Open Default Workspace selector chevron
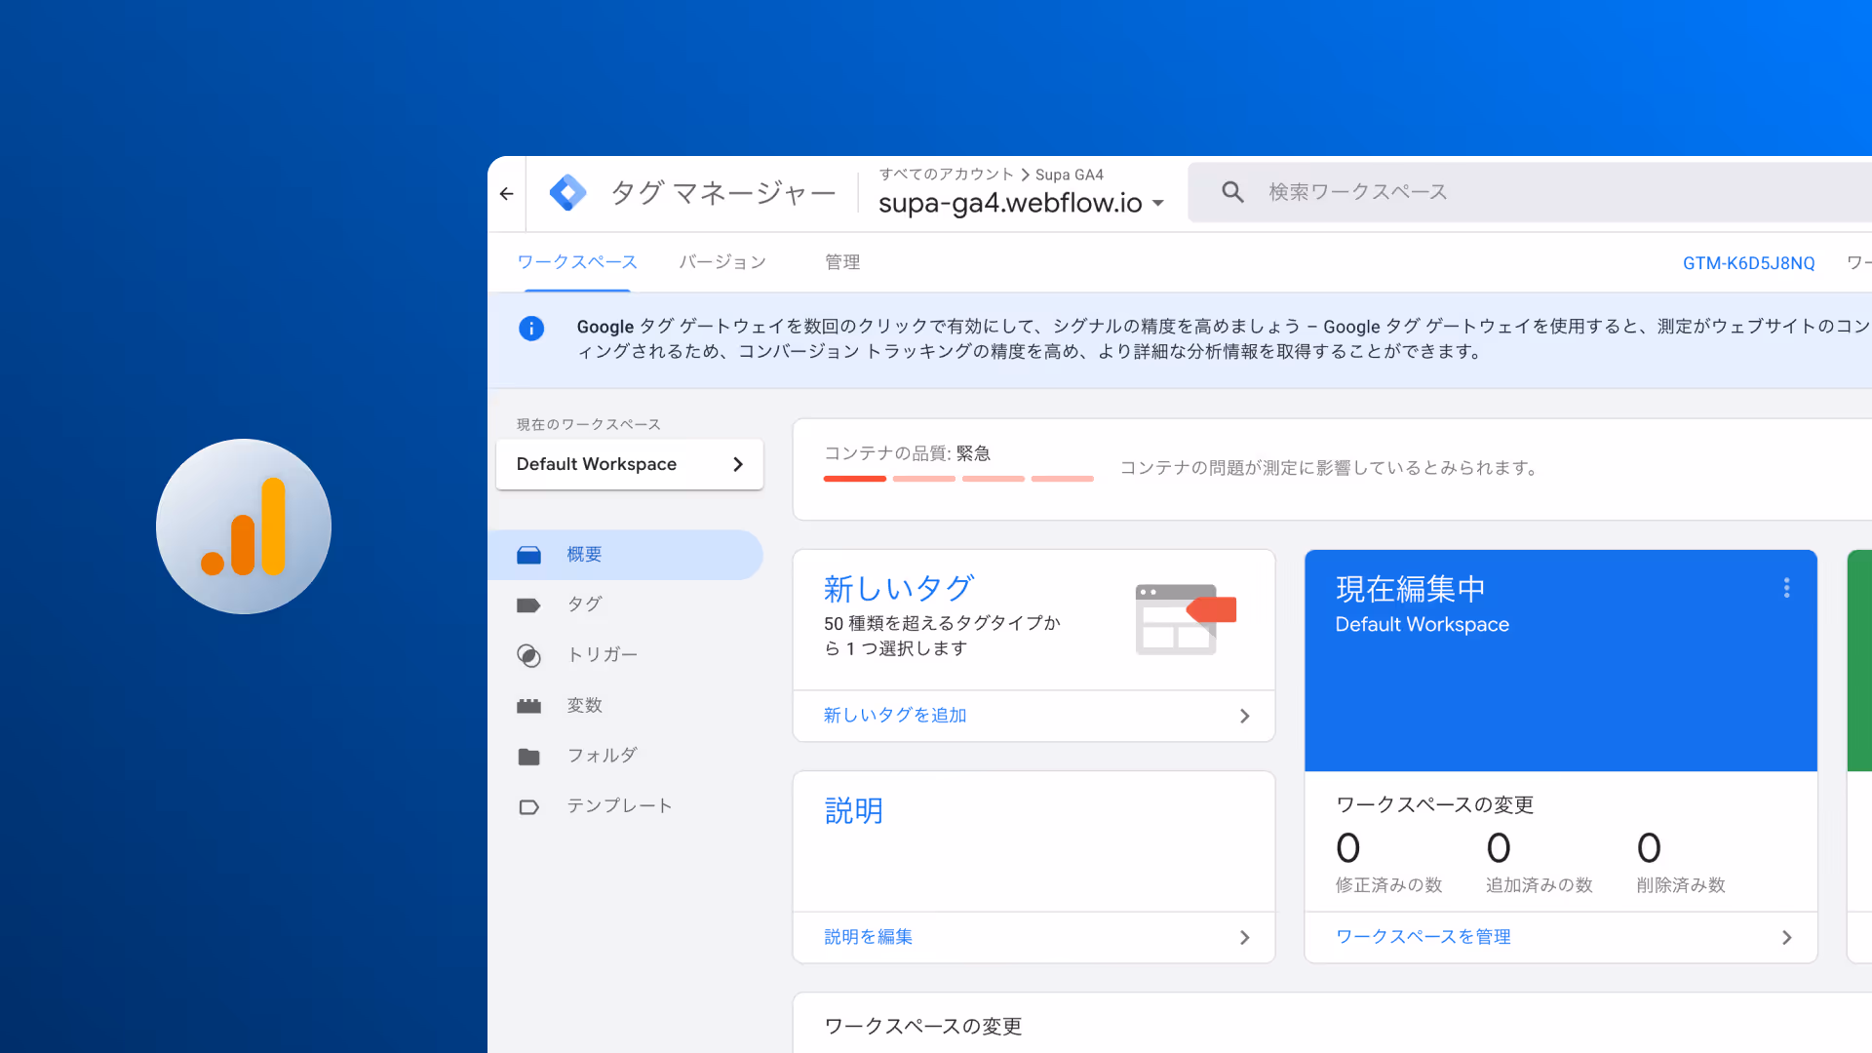Screen dimensions: 1872x1053 (738, 465)
